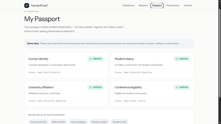
Task: Click 'Eligible for student-only events.' description
Action: (131, 93)
